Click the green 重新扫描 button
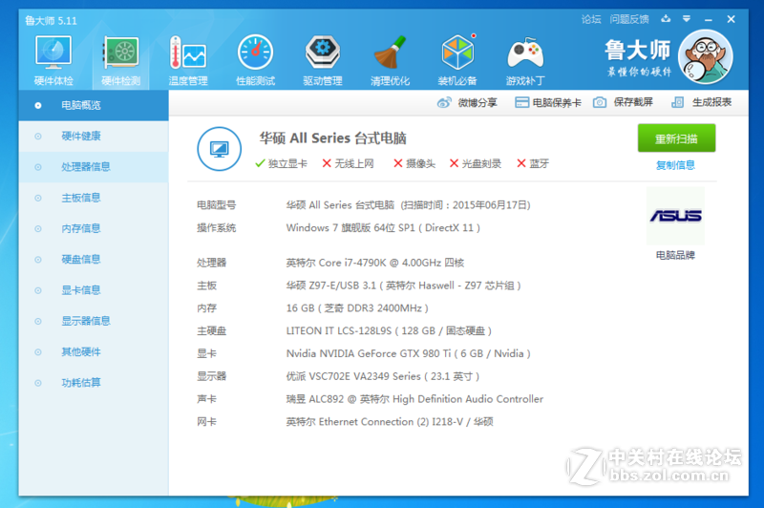The image size is (764, 508). tap(676, 138)
